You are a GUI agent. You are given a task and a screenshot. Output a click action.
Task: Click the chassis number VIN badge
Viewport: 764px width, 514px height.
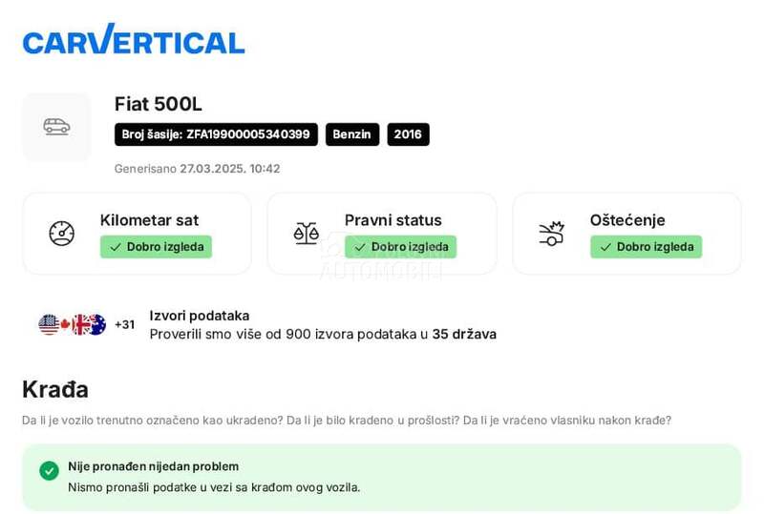[x=216, y=134]
